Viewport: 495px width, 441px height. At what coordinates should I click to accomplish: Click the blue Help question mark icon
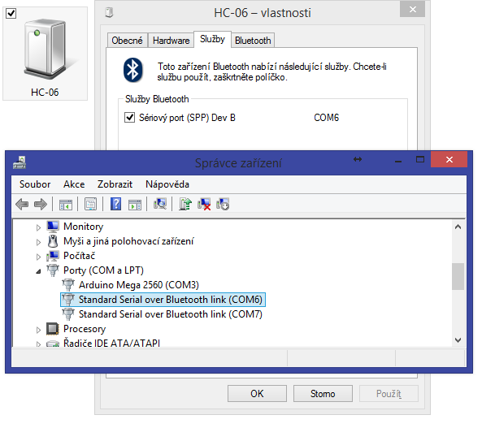pyautogui.click(x=116, y=204)
